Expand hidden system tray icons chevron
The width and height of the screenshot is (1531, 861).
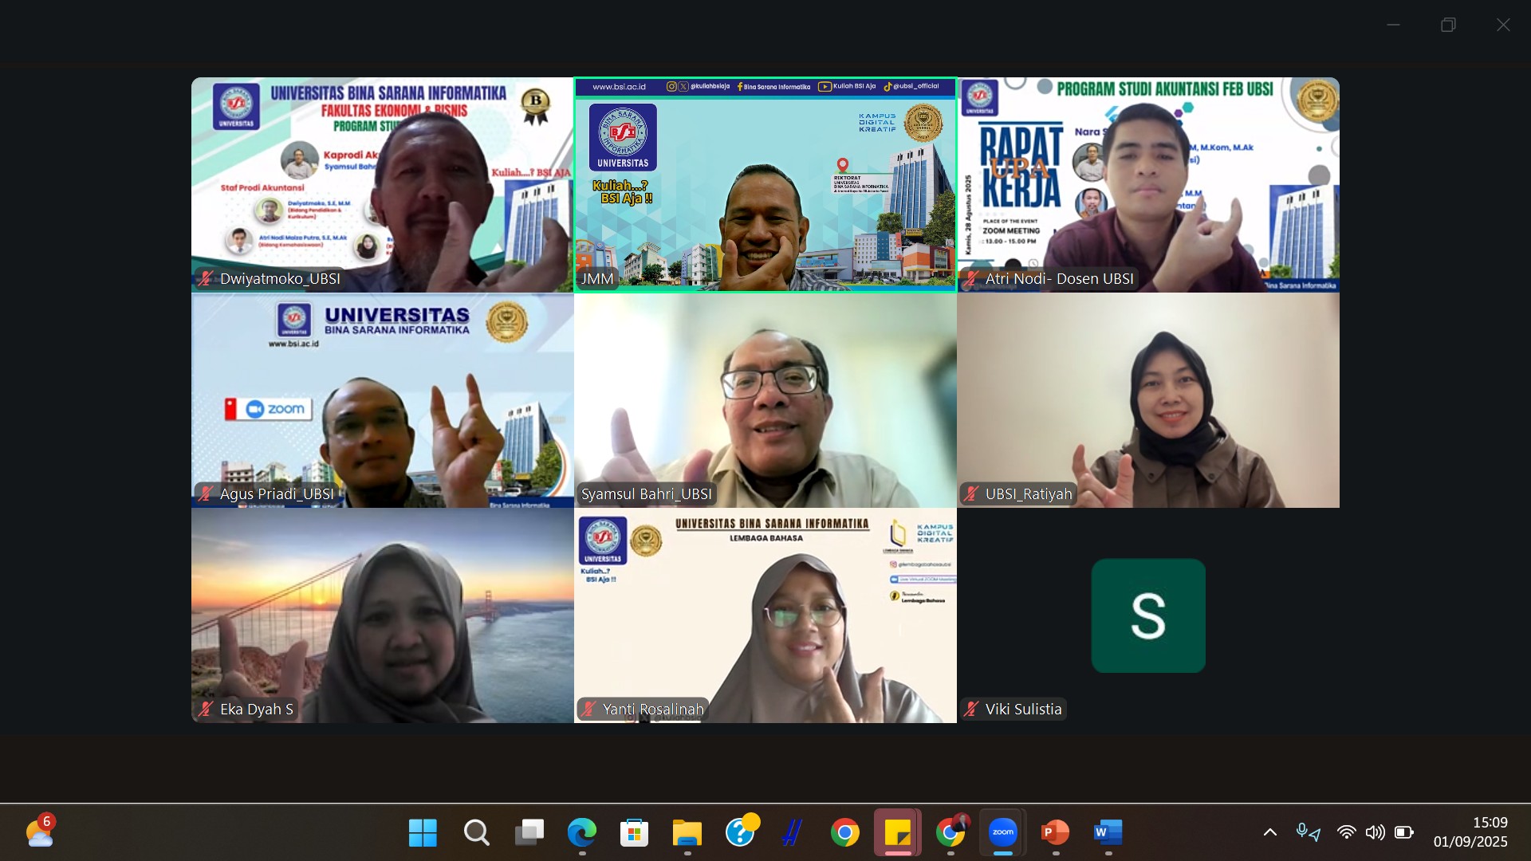[x=1270, y=832]
